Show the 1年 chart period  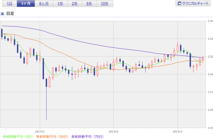tap(60, 4)
